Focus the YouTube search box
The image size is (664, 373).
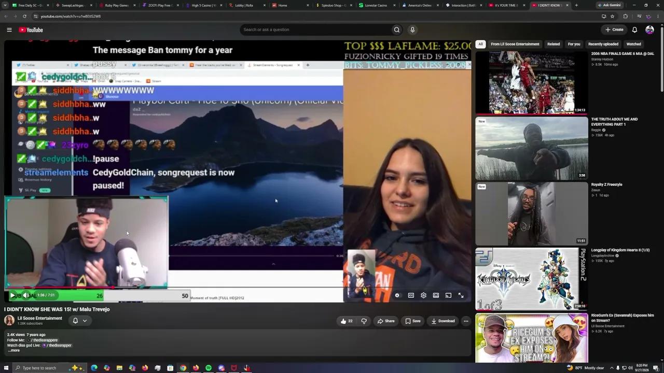pos(315,30)
